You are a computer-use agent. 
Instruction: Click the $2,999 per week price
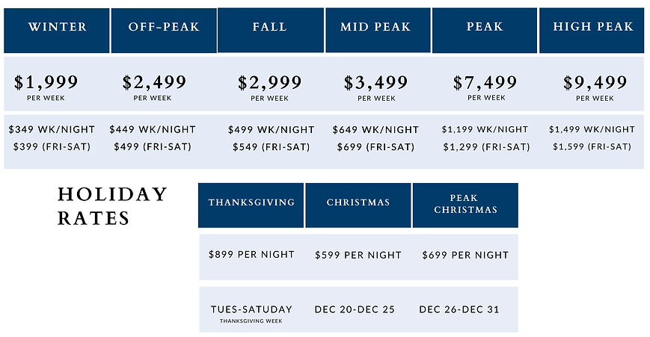[x=269, y=82]
